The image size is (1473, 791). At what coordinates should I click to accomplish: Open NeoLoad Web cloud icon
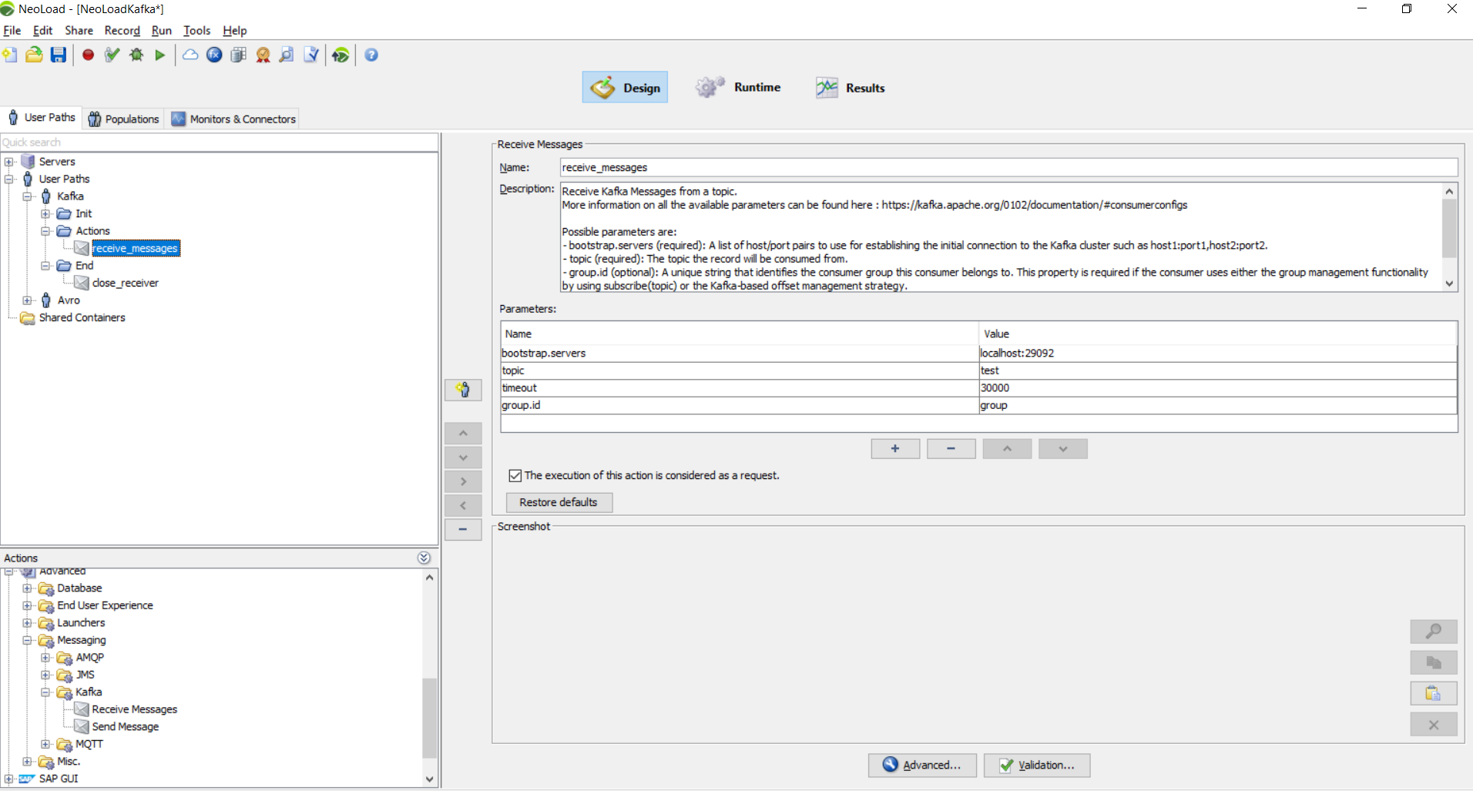[x=190, y=55]
